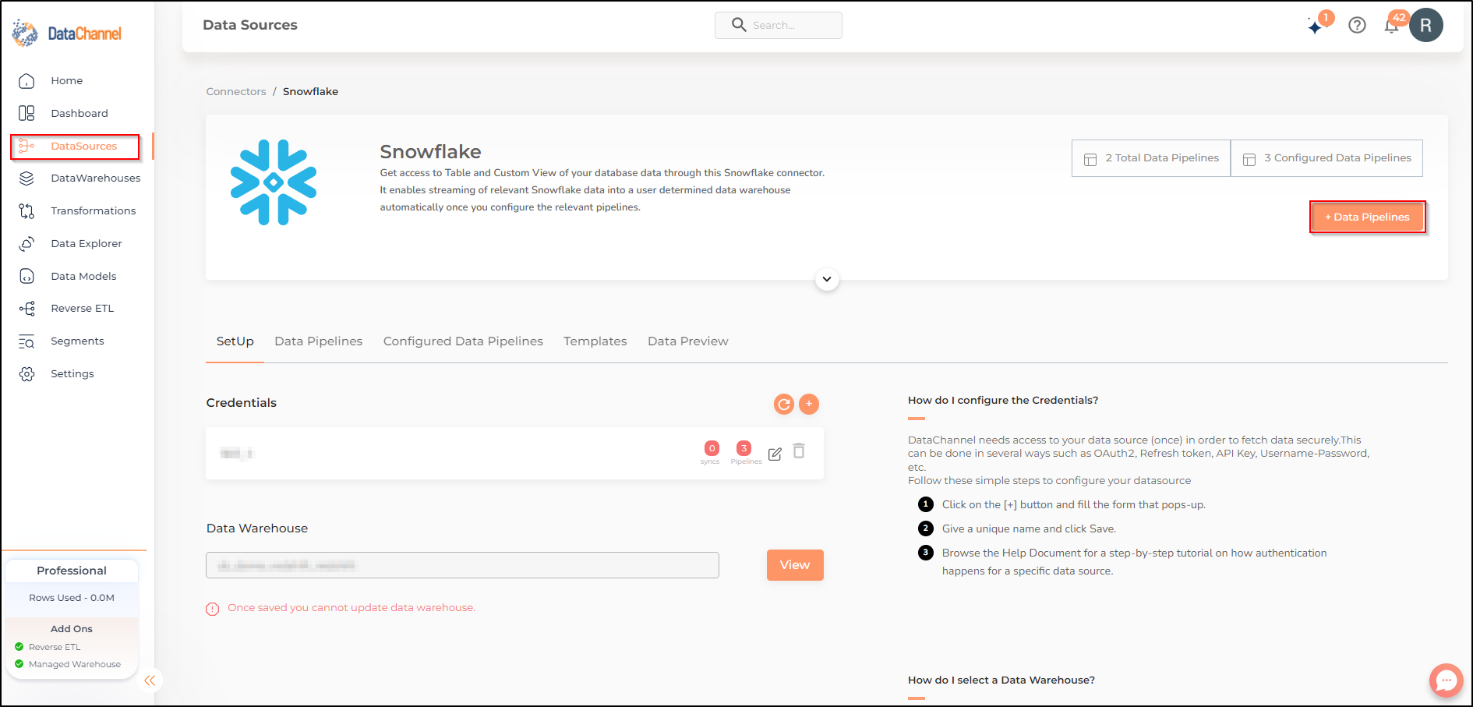Open the Home icon in sidebar
The width and height of the screenshot is (1473, 707).
(26, 81)
